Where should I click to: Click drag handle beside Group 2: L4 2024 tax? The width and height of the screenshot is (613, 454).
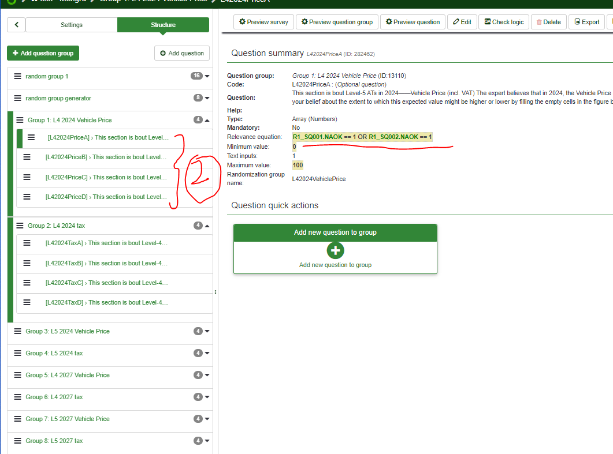click(20, 226)
